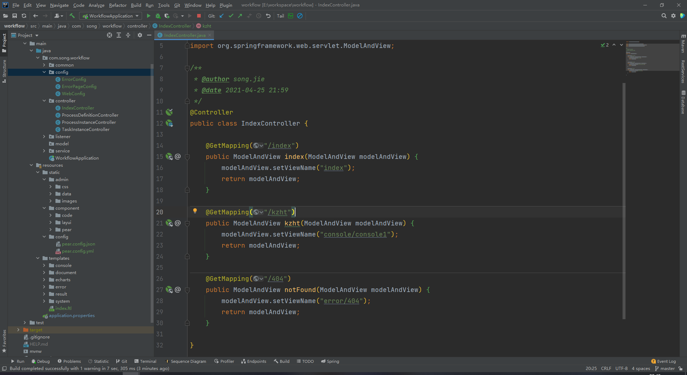Fold the index method at line 15
Screen dimensions: 687x375
(x=187, y=157)
